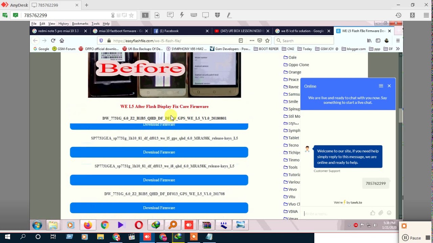Show more bookmarks chevron
This screenshot has height=243, width=433.
(x=398, y=49)
